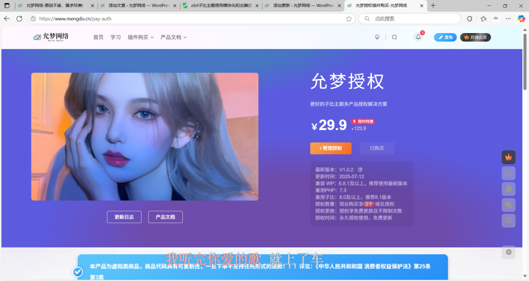The image size is (529, 281).
Task: Click the QR code icon in the floating sidebar
Action: click(x=508, y=221)
